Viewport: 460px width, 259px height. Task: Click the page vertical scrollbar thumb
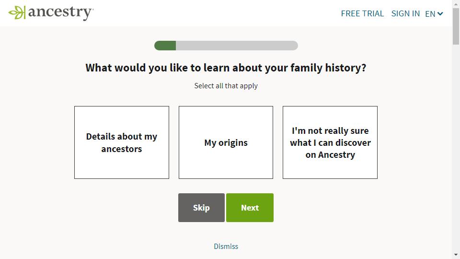click(456, 26)
